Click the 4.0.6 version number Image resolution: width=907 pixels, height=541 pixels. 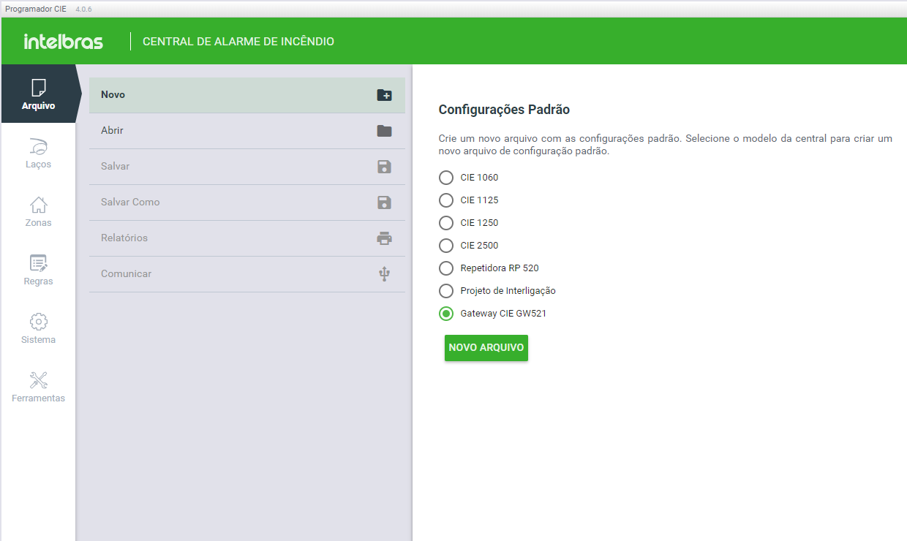tap(84, 9)
